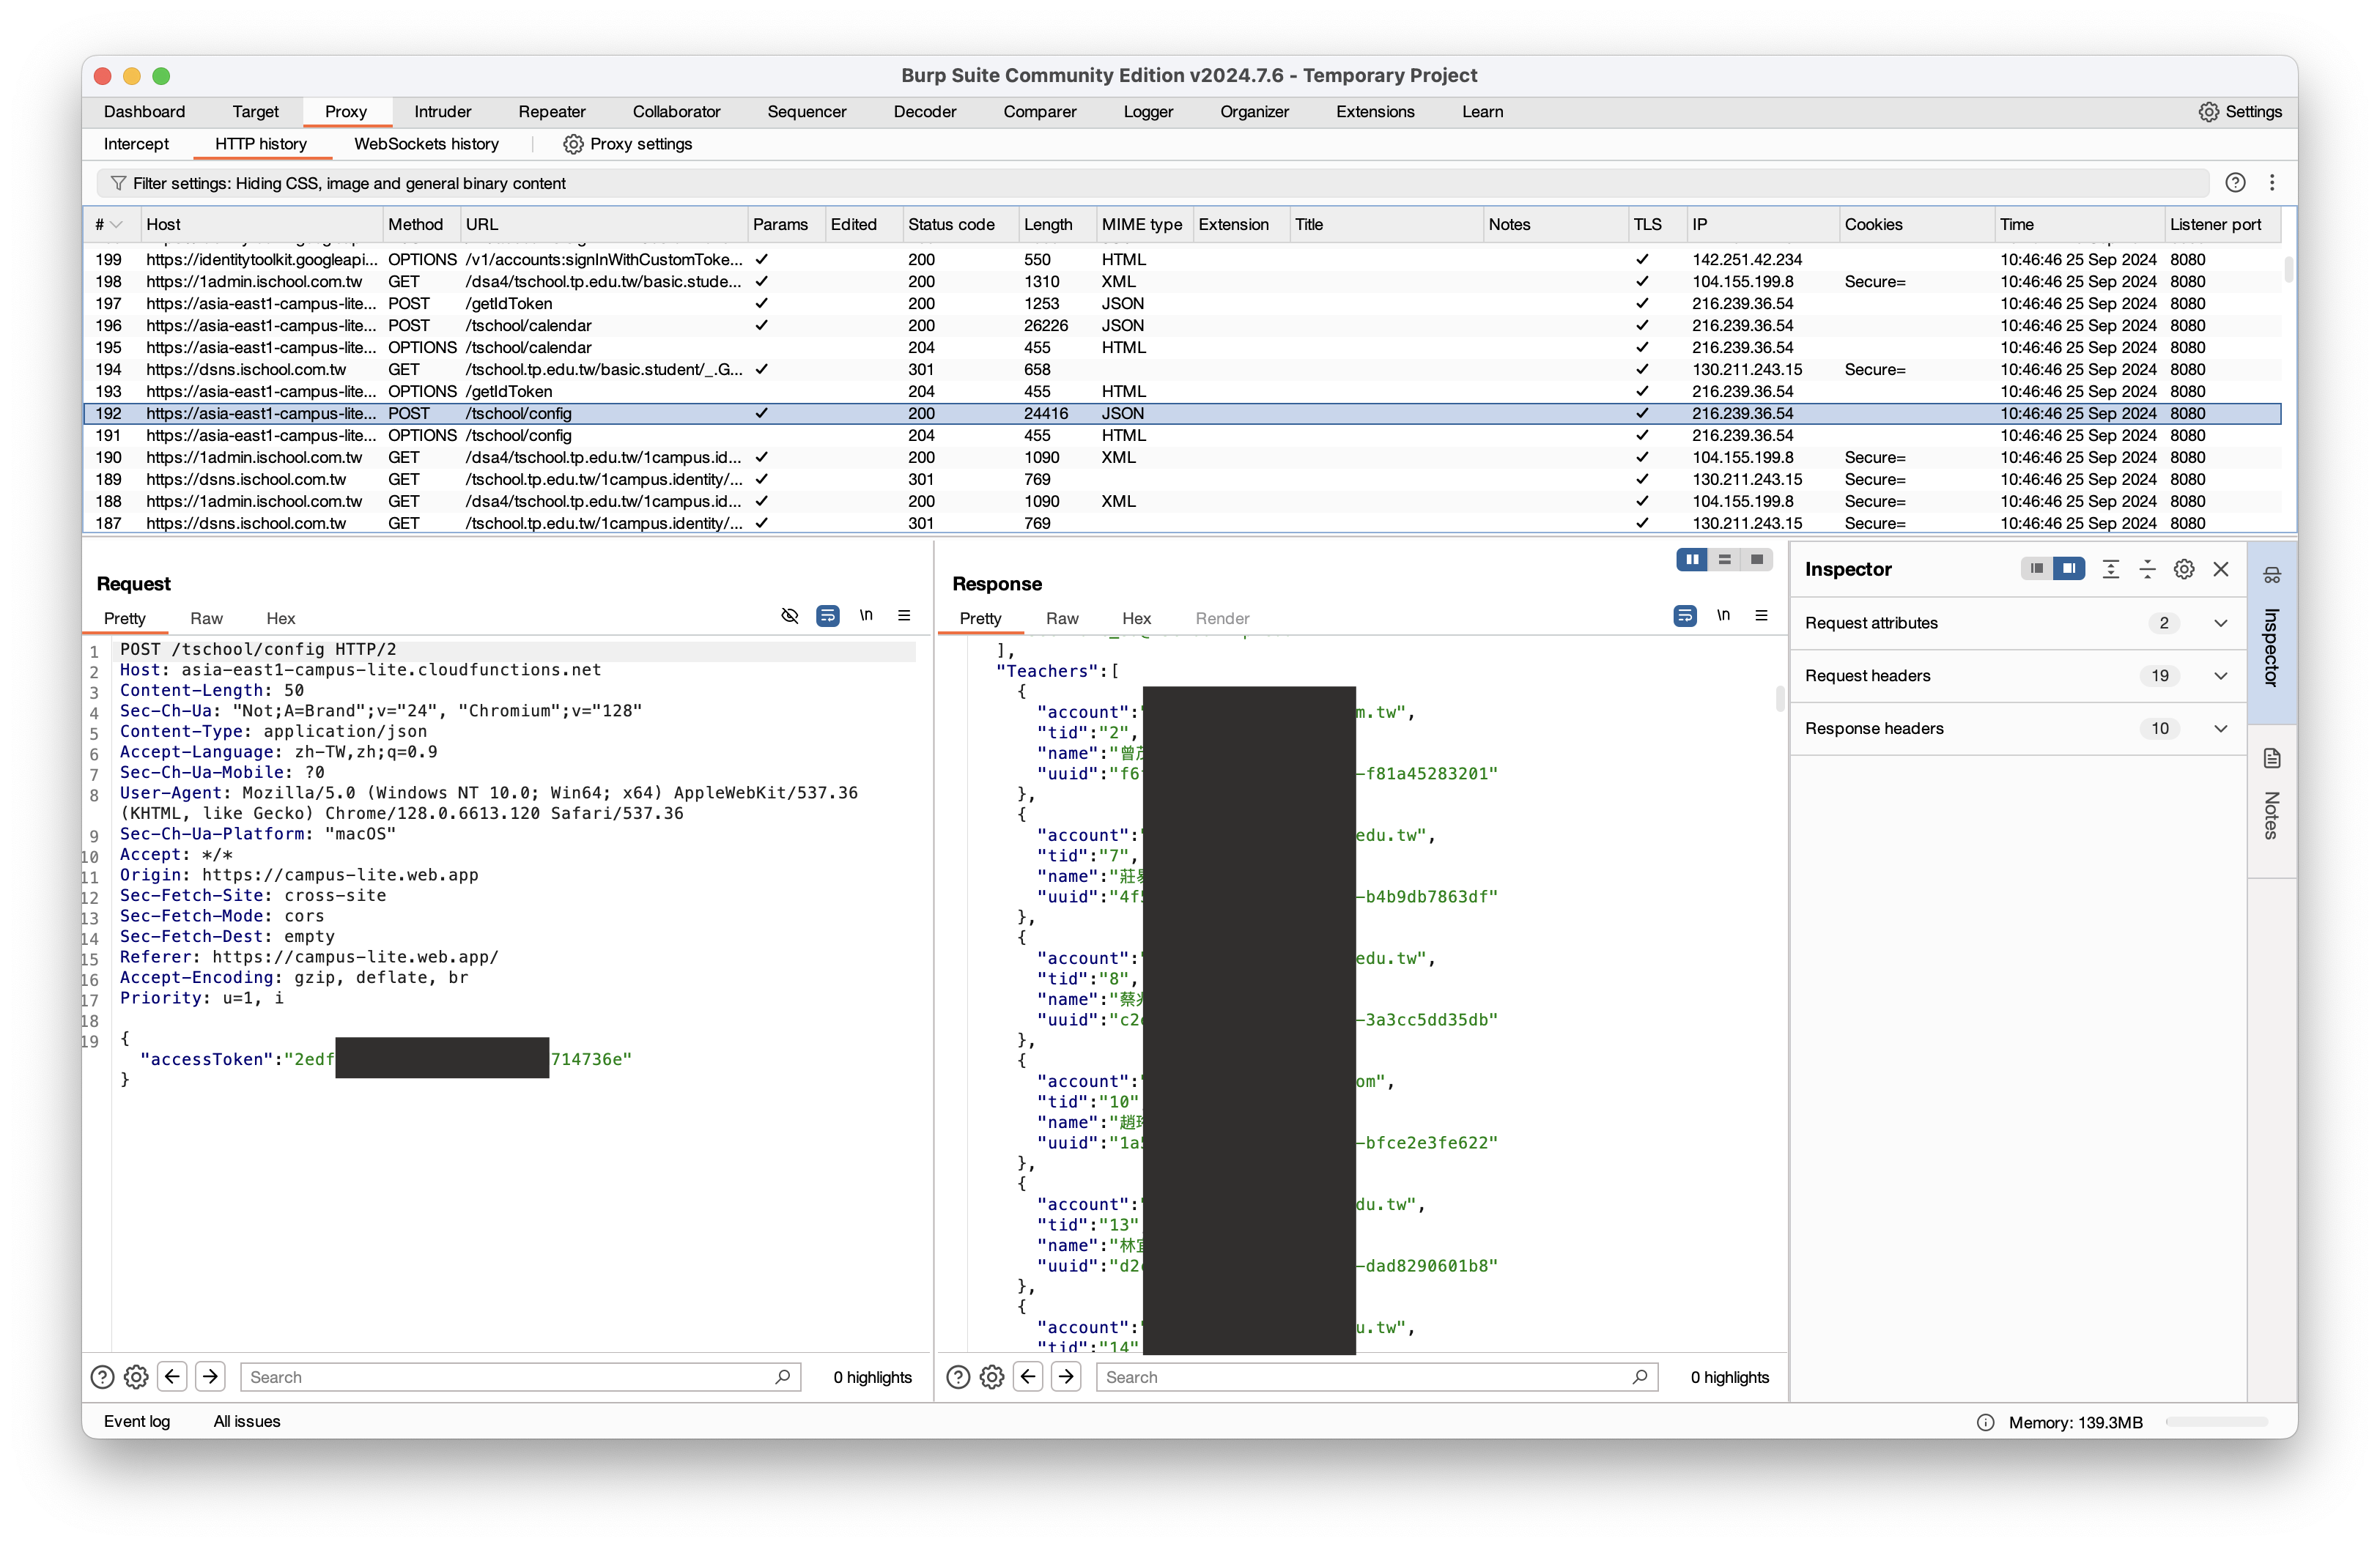Select history row 197 POST /getIdToken
2380x1547 pixels.
coord(1182,304)
